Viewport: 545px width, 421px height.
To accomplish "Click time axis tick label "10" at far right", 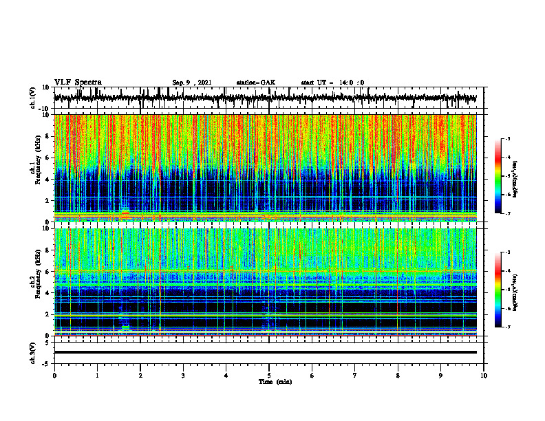I will tap(484, 376).
